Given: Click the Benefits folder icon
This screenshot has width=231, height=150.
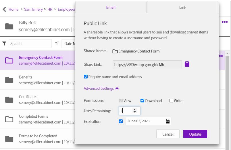Looking at the screenshot, I should pos(9,80).
